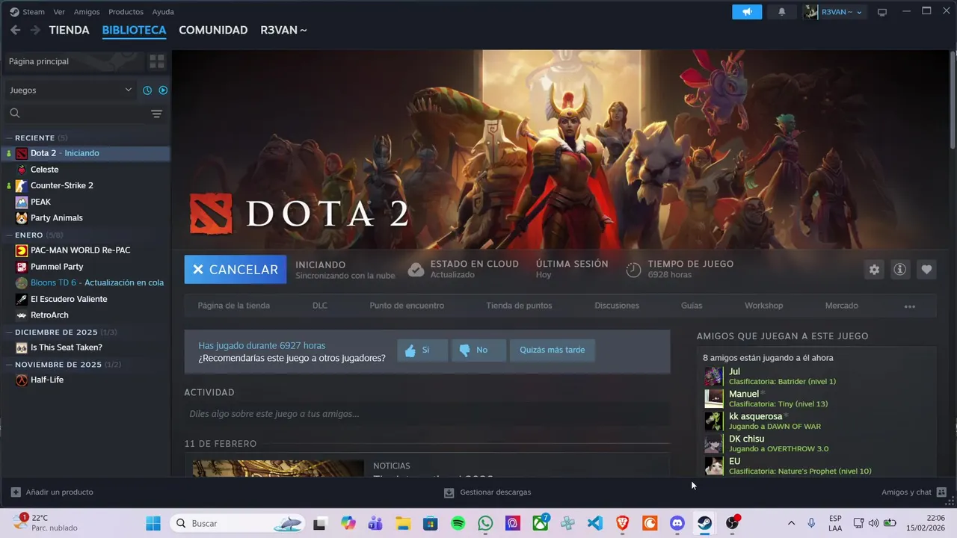The image size is (957, 538).
Task: Cancel the Dota 2 launch
Action: click(x=236, y=270)
